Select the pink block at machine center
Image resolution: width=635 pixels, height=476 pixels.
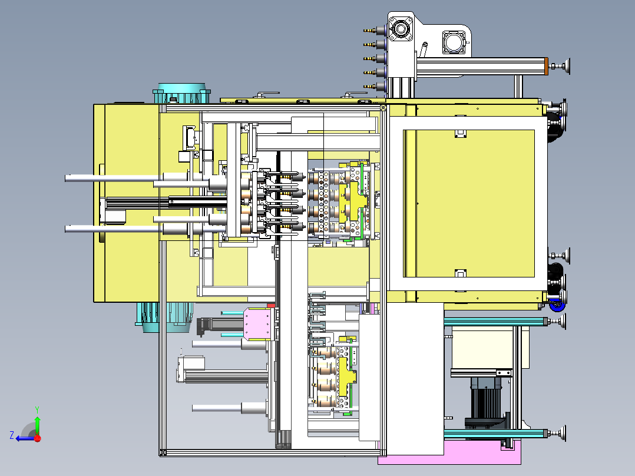pos(257,324)
